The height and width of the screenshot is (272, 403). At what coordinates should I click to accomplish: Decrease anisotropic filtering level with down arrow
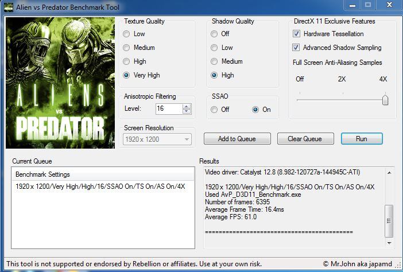click(x=187, y=111)
